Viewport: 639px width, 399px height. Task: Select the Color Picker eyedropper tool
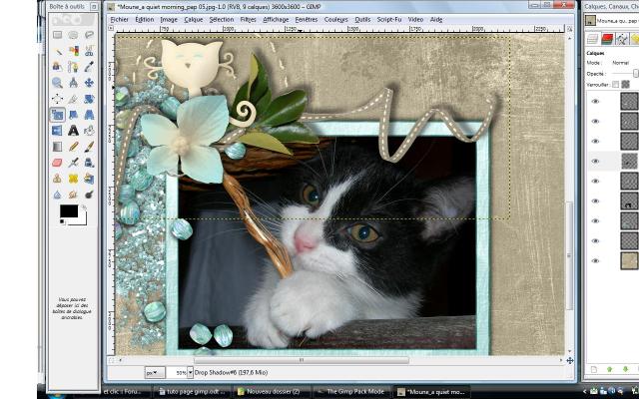tap(89, 67)
